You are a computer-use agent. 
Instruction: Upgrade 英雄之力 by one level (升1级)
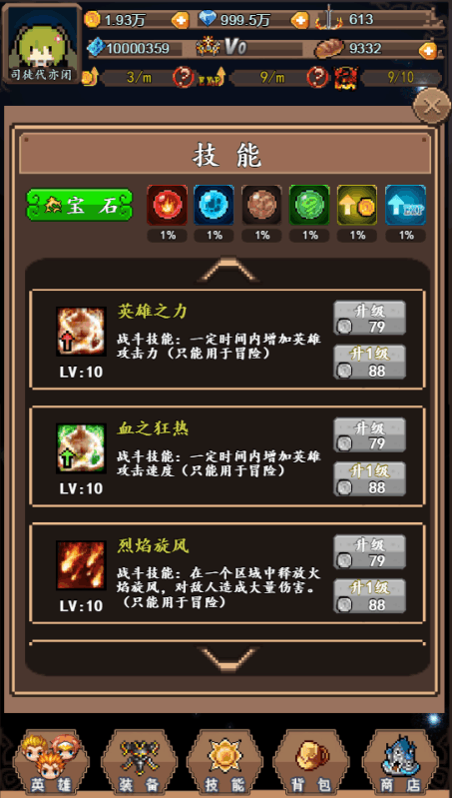(x=369, y=362)
